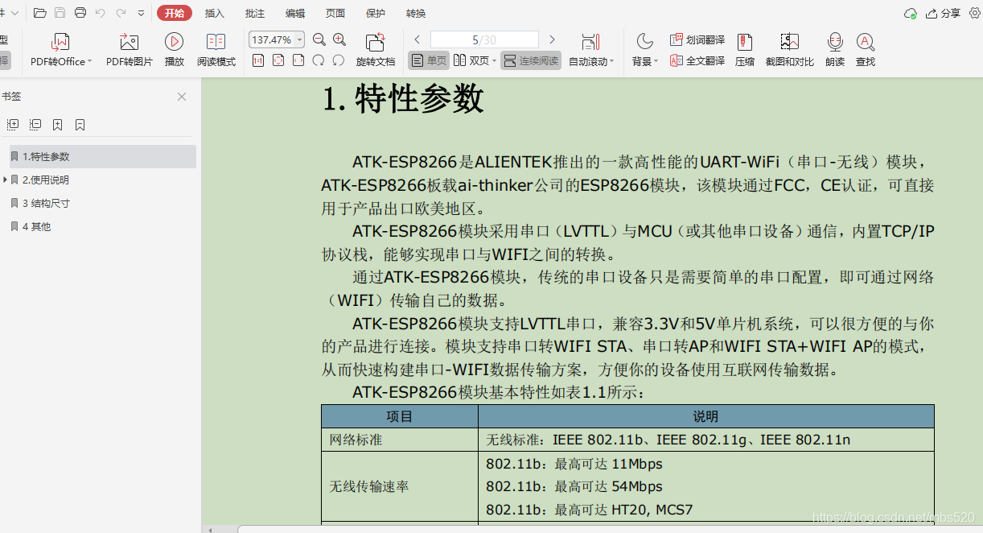This screenshot has width=983, height=533.
Task: Go to the 编辑 tab
Action: pos(295,14)
